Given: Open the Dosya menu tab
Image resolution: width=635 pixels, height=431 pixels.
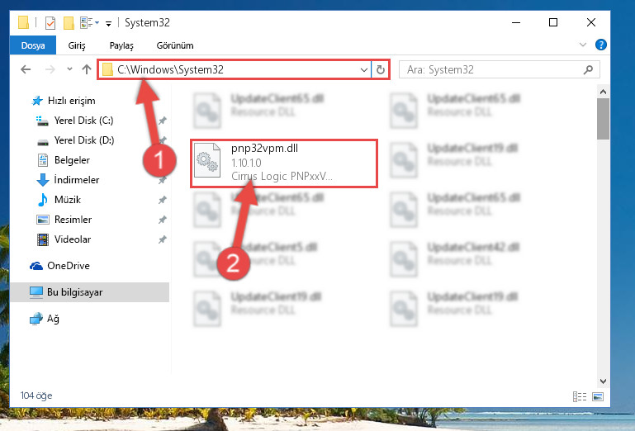Looking at the screenshot, I should coord(33,45).
